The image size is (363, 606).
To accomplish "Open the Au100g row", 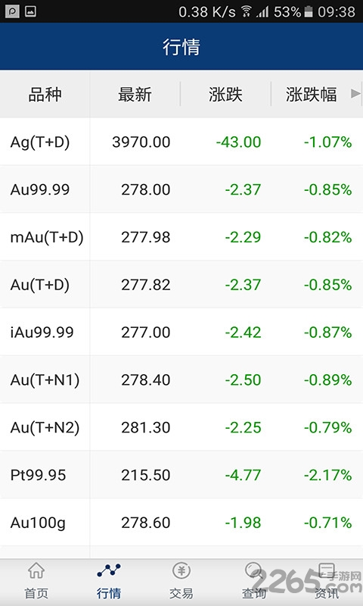I will [181, 522].
